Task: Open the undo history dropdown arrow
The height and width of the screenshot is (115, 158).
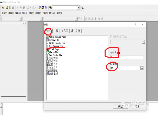Action: point(31,8)
